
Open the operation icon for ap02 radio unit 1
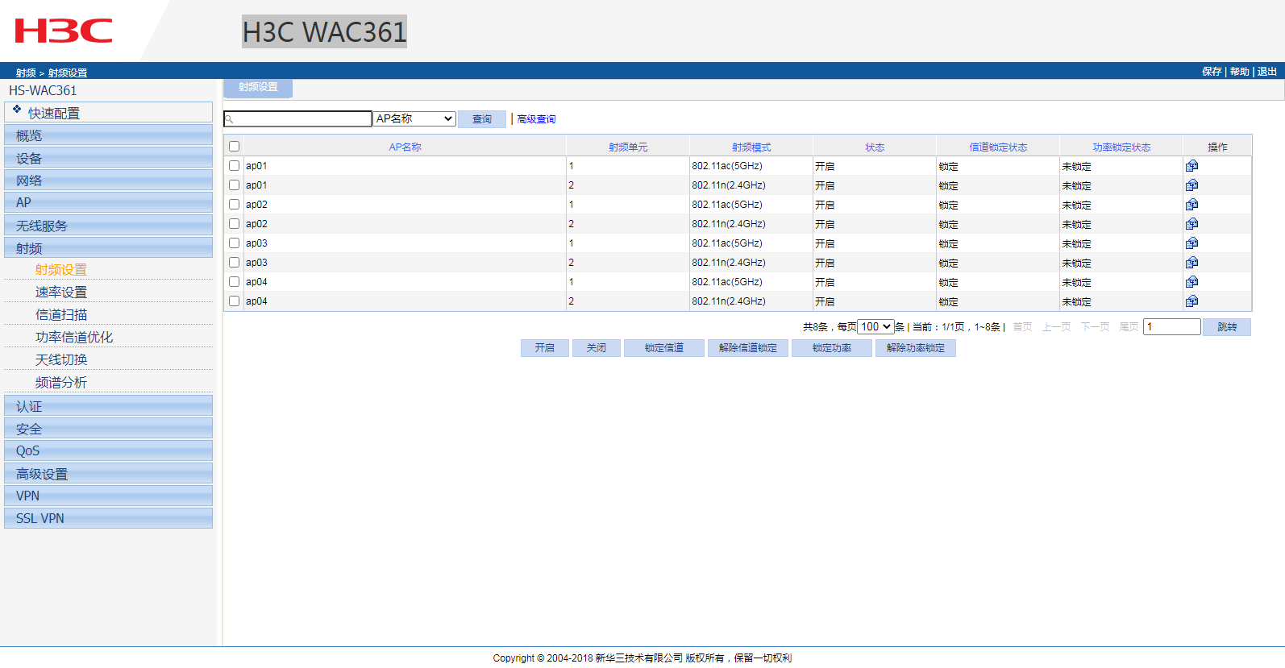pyautogui.click(x=1191, y=205)
